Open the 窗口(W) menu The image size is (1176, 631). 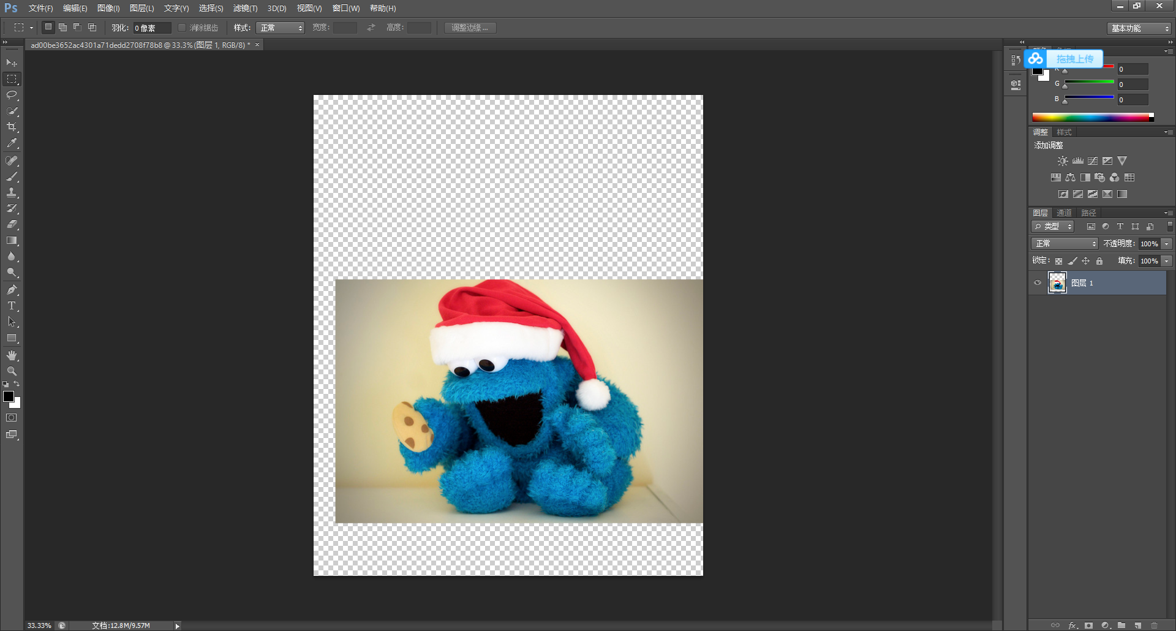point(346,8)
